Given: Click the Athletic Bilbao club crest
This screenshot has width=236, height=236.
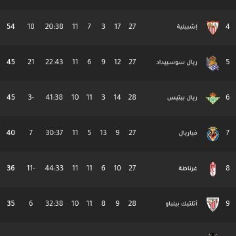Looking at the screenshot, I should (212, 205).
